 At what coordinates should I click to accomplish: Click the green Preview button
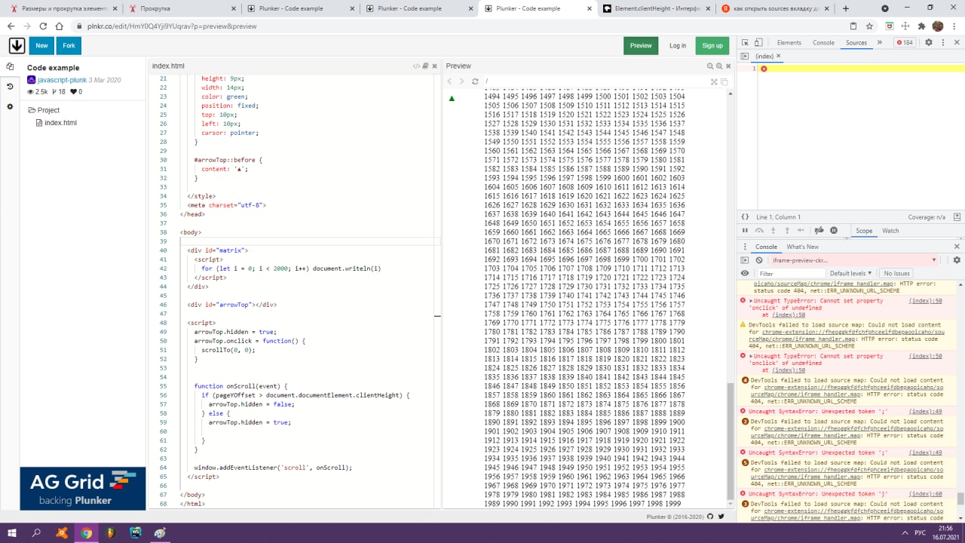[x=641, y=45]
